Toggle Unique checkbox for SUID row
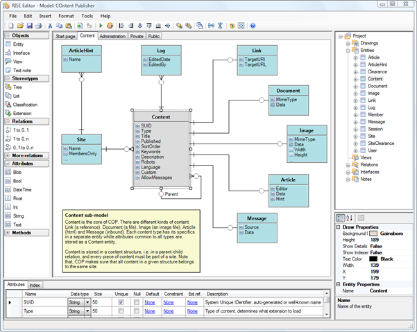 (x=121, y=302)
